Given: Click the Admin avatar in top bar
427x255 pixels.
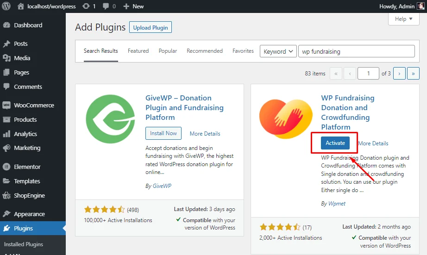Looking at the screenshot, I should [x=421, y=6].
